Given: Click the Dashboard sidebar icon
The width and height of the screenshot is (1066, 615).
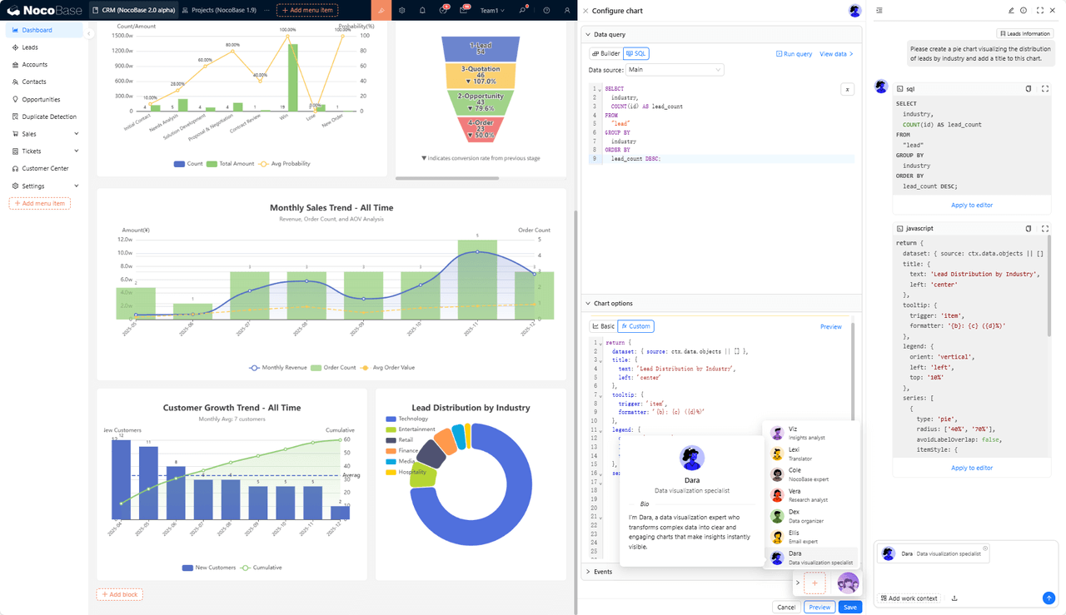Looking at the screenshot, I should [x=15, y=30].
